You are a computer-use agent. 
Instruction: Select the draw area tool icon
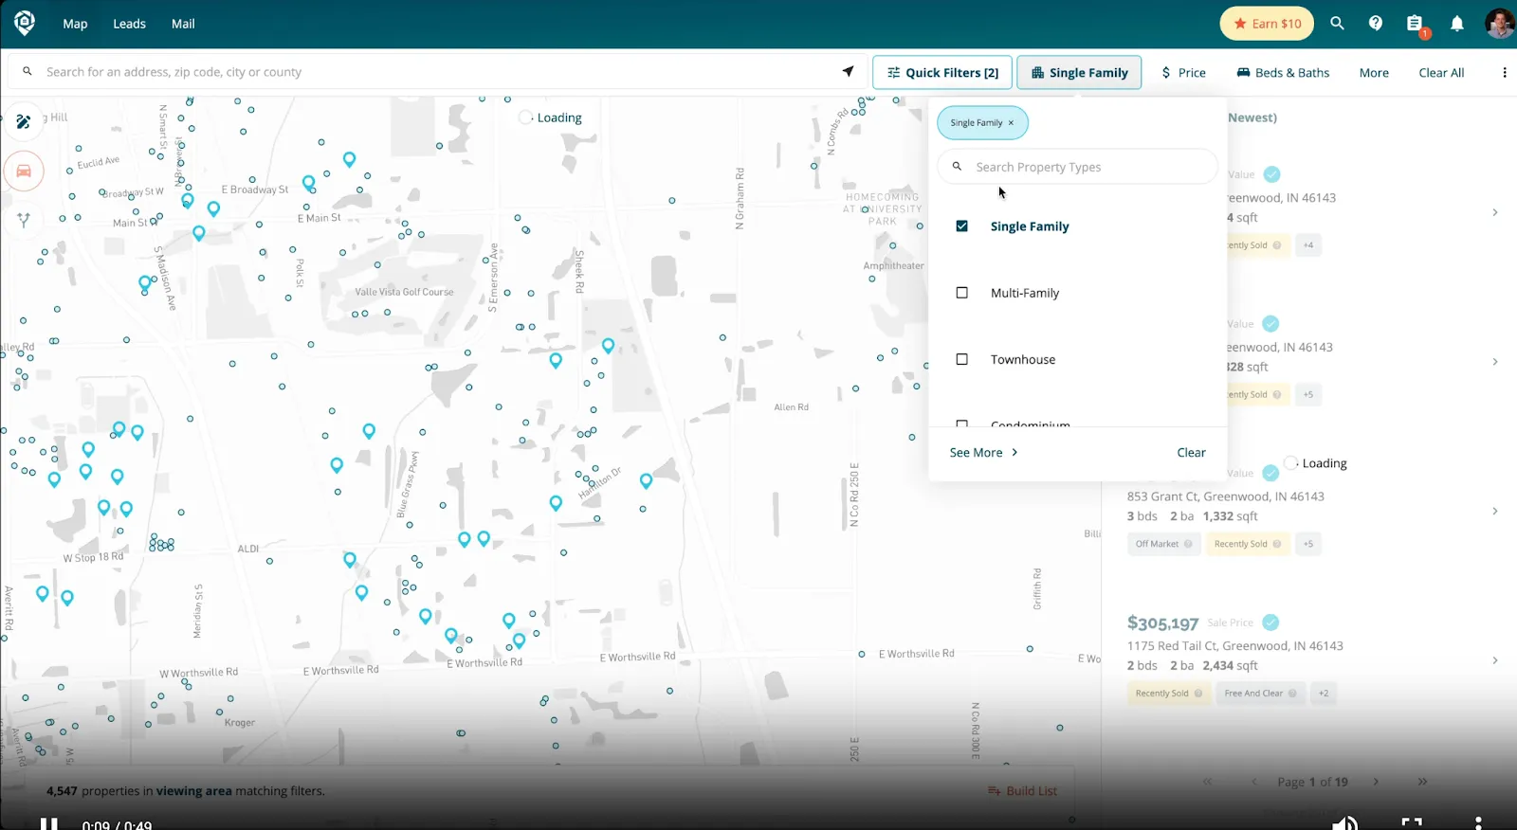24,121
